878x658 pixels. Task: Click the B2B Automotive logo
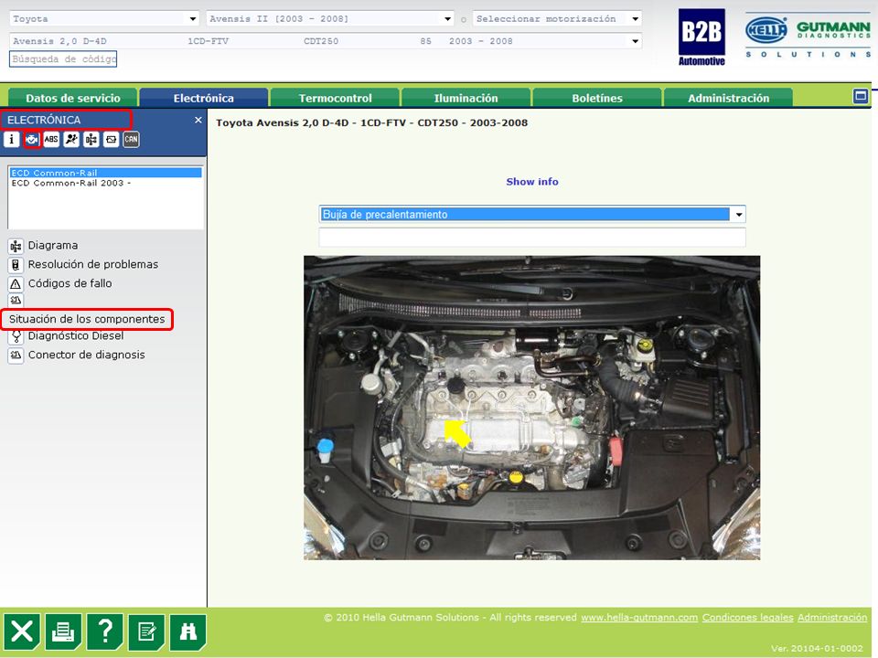(x=701, y=37)
